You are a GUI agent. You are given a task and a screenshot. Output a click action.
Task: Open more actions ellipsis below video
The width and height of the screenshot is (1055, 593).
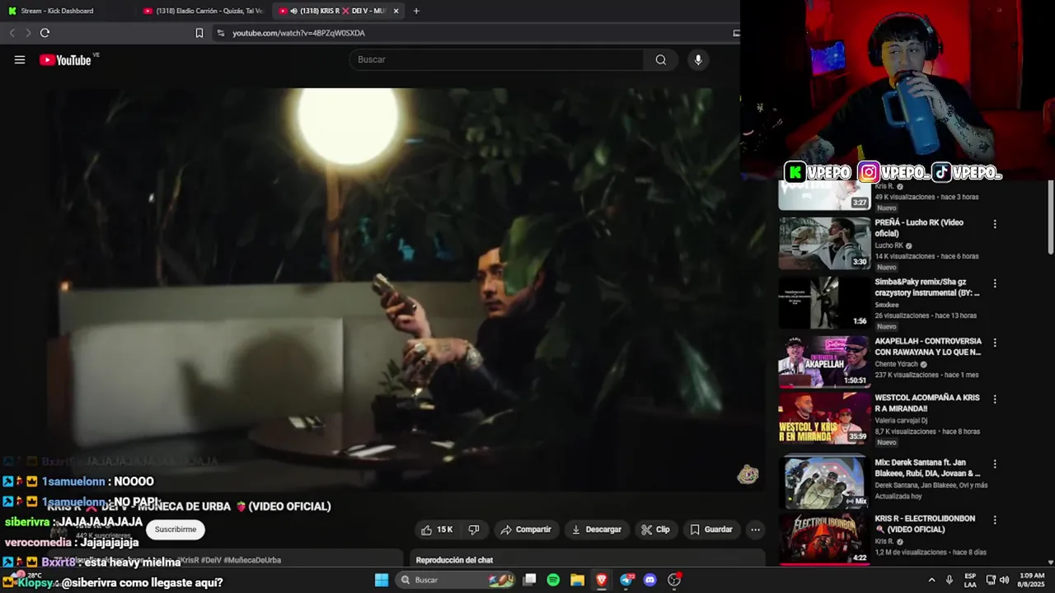click(x=755, y=530)
